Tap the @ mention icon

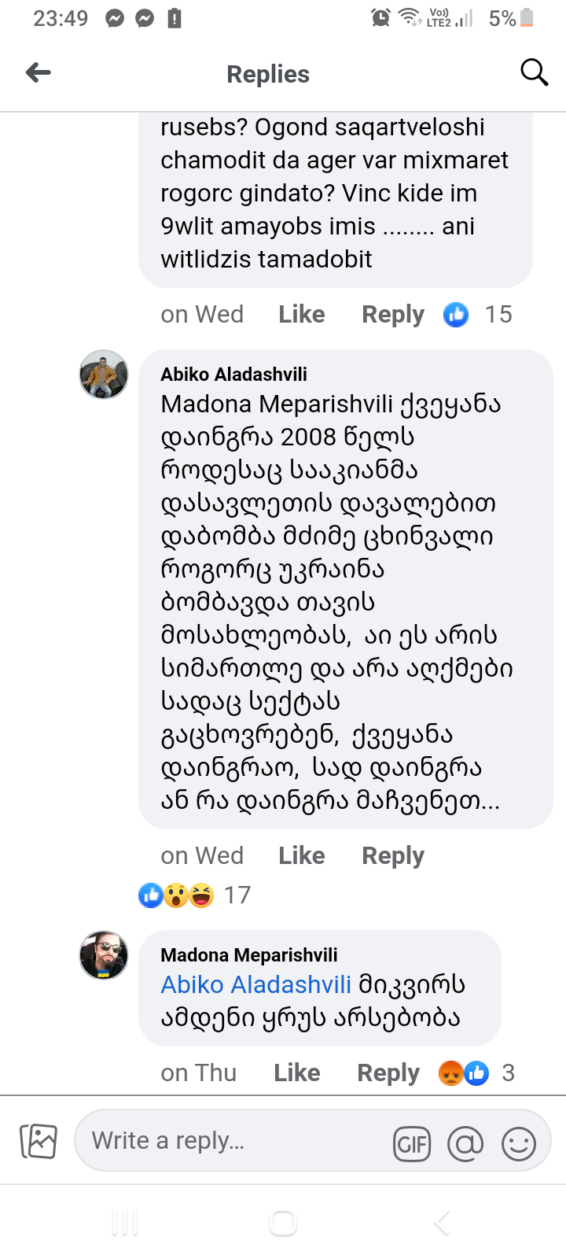coord(465,1143)
